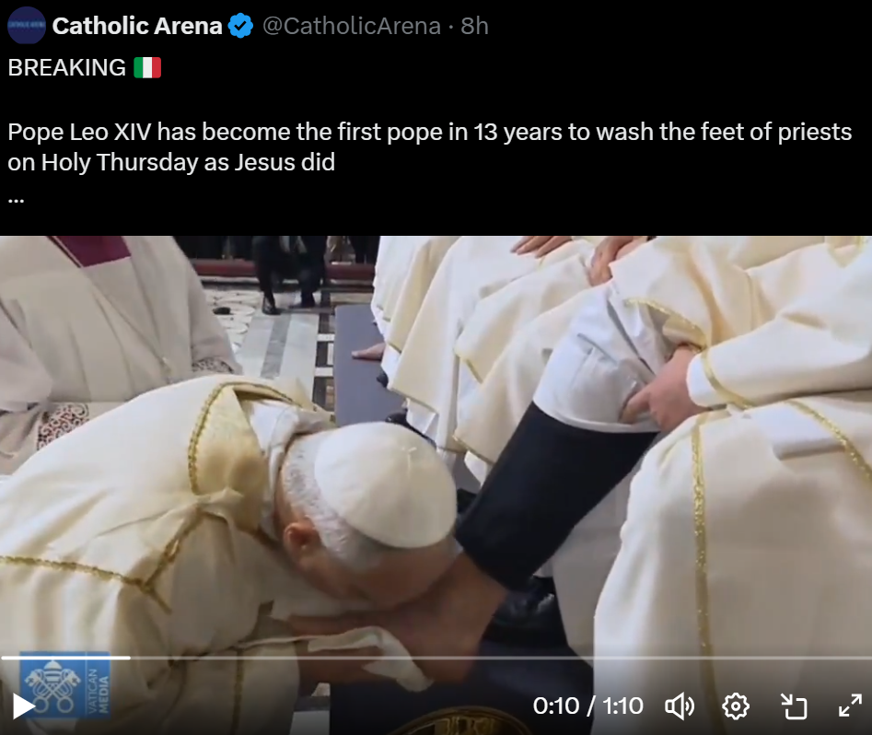Click the Vatican Media watermark logo
Image resolution: width=872 pixels, height=735 pixels.
click(65, 685)
